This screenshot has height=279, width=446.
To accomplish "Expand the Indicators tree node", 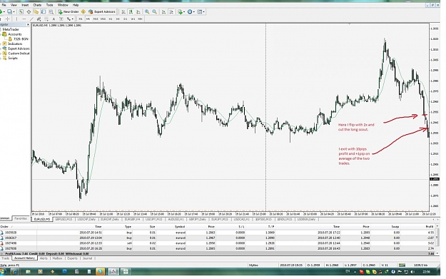I will [1, 44].
